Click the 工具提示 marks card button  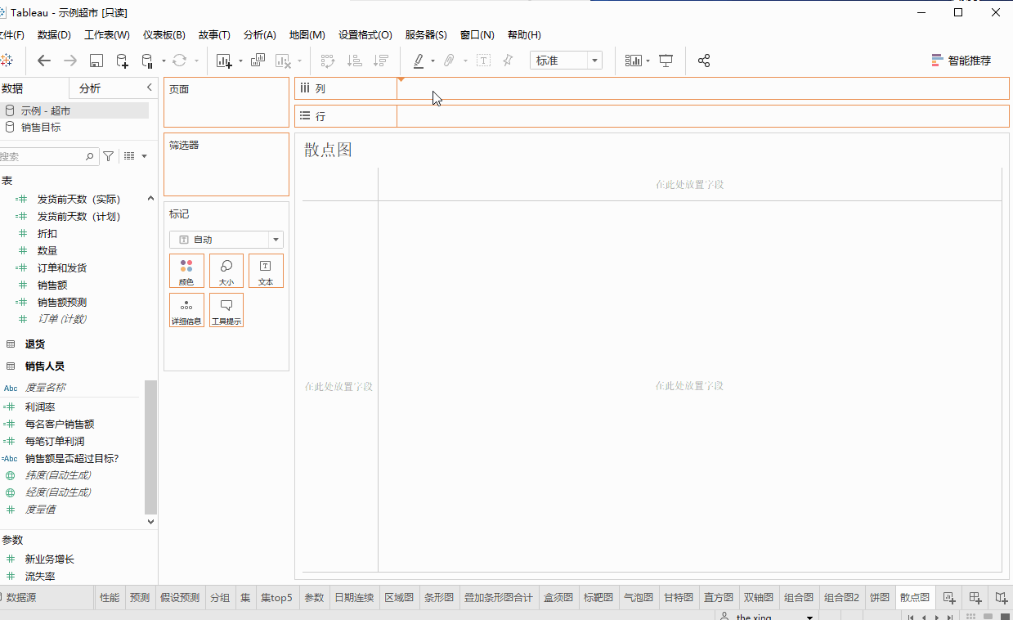(x=226, y=310)
